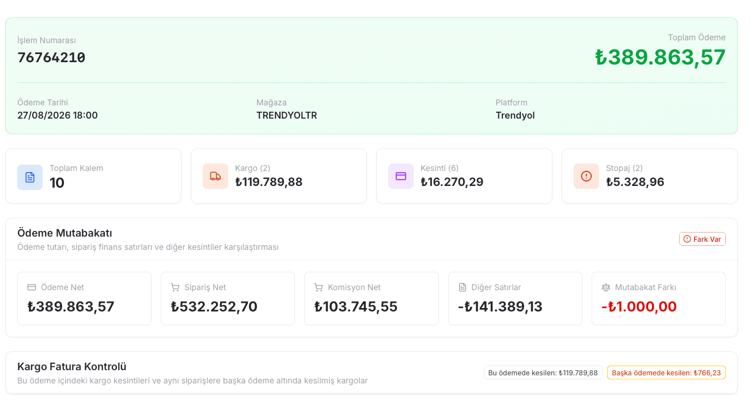
Task: Click the blue document icon for Toplam Kalem
Action: (x=30, y=177)
